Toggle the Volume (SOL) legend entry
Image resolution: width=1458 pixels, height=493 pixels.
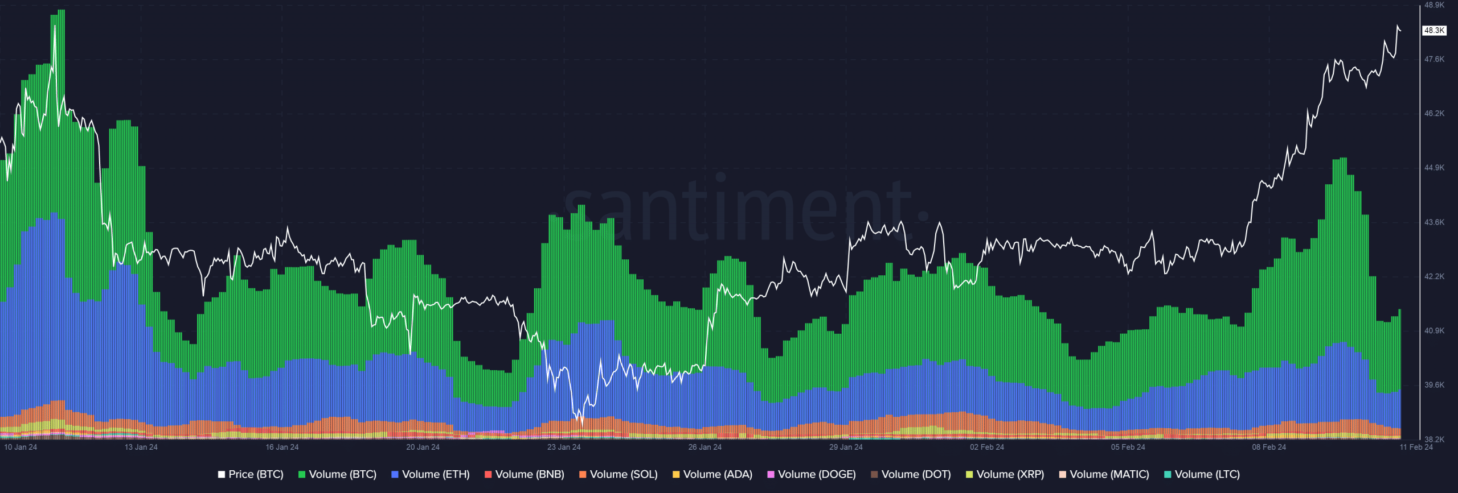coord(618,474)
